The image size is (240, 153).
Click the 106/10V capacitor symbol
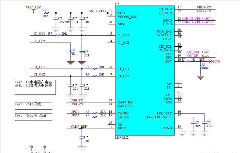pos(56,18)
